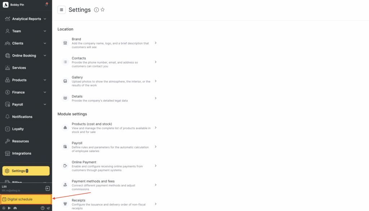This screenshot has height=211, width=369.
Task: Open help question mark icon
Action: pyautogui.click(x=43, y=208)
